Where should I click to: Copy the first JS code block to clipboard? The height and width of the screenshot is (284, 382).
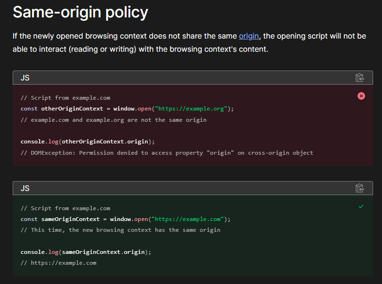359,78
